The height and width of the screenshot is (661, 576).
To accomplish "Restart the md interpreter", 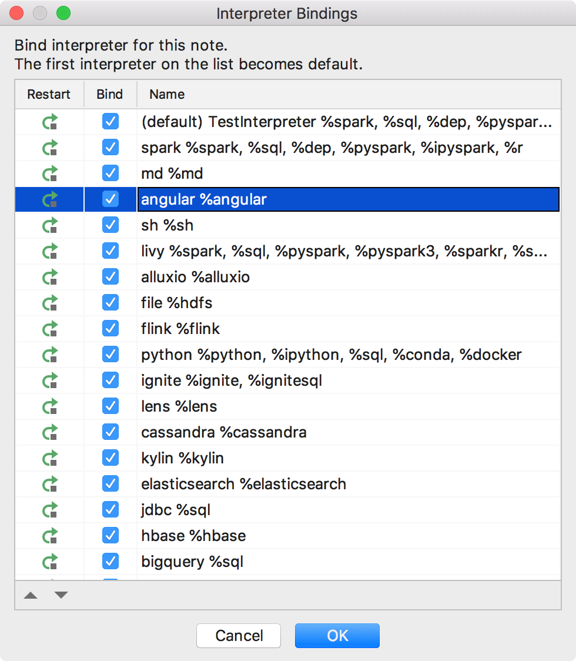I will (x=49, y=173).
